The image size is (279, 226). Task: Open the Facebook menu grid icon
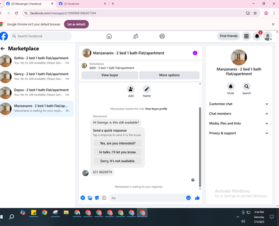[246, 36]
